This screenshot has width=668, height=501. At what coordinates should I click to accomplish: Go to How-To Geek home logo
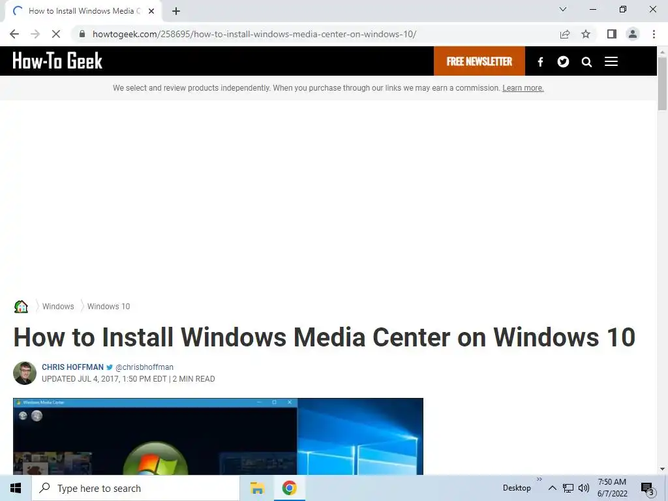pos(57,61)
